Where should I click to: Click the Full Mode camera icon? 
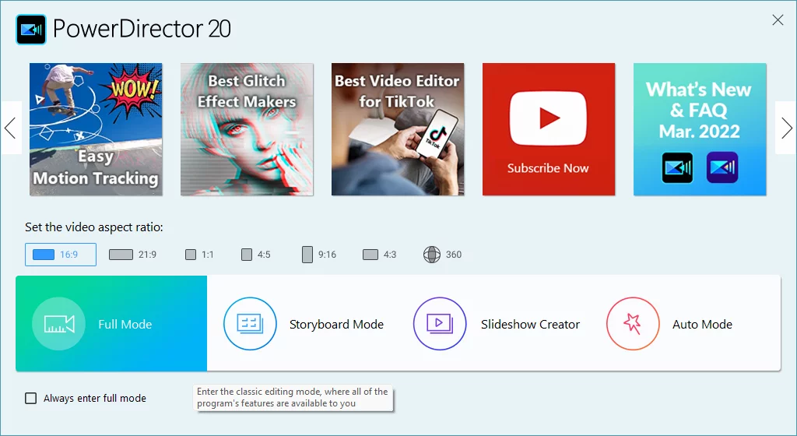pos(59,324)
